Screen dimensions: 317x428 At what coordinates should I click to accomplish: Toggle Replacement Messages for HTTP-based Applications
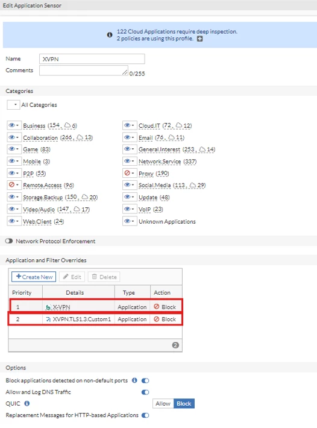coord(145,415)
